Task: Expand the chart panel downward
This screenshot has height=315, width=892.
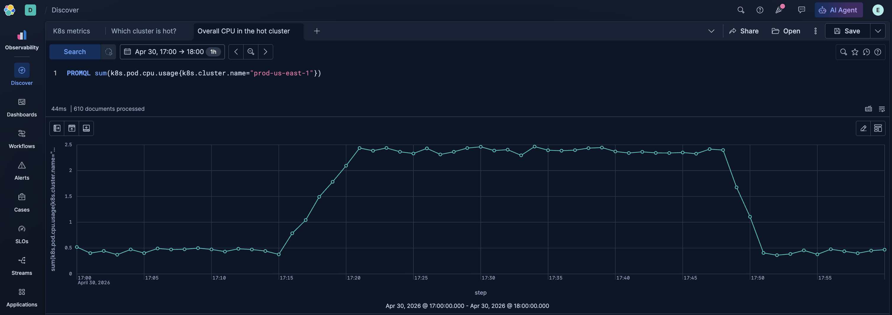Action: [x=86, y=128]
